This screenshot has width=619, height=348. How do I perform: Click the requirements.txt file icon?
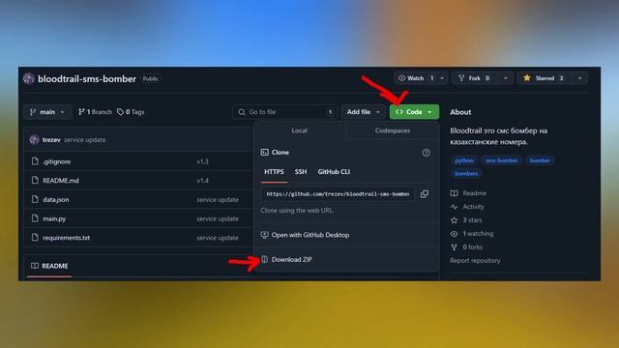35,237
